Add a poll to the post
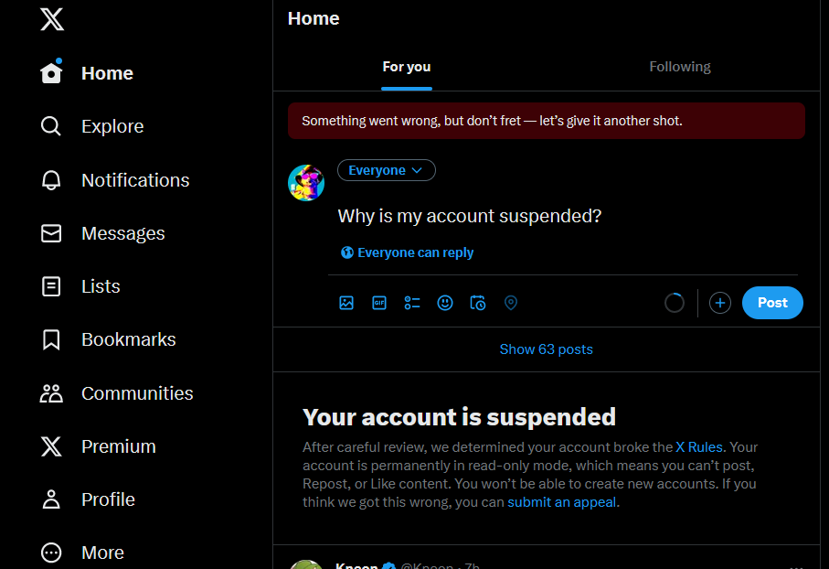The height and width of the screenshot is (569, 829). (412, 303)
